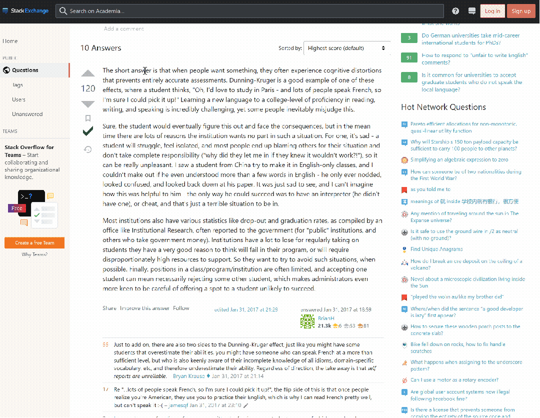Go to Home in left sidebar
This screenshot has height=418, width=540.
(10, 41)
